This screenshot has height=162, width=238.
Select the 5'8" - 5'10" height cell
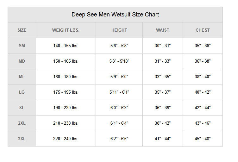pos(119,61)
